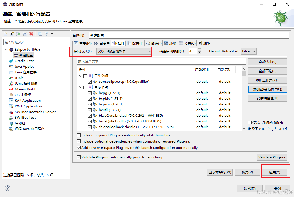Open the help question mark icon
This screenshot has width=294, height=197.
[x=8, y=188]
